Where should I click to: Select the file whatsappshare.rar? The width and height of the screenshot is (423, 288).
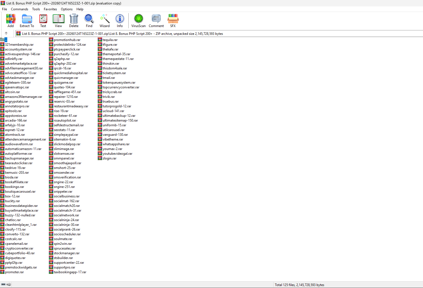point(116,144)
